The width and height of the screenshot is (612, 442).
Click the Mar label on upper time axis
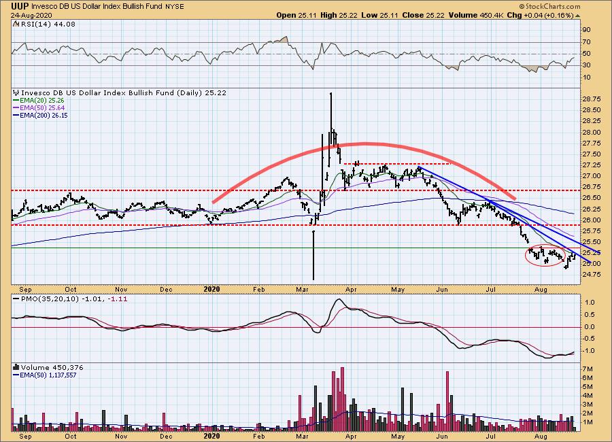(x=303, y=289)
